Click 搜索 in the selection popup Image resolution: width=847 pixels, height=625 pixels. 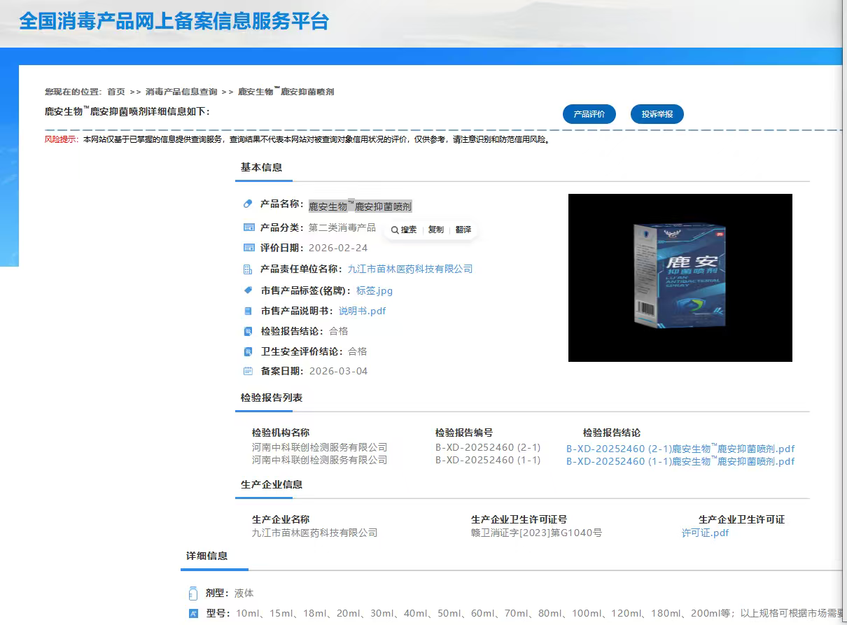tap(404, 230)
